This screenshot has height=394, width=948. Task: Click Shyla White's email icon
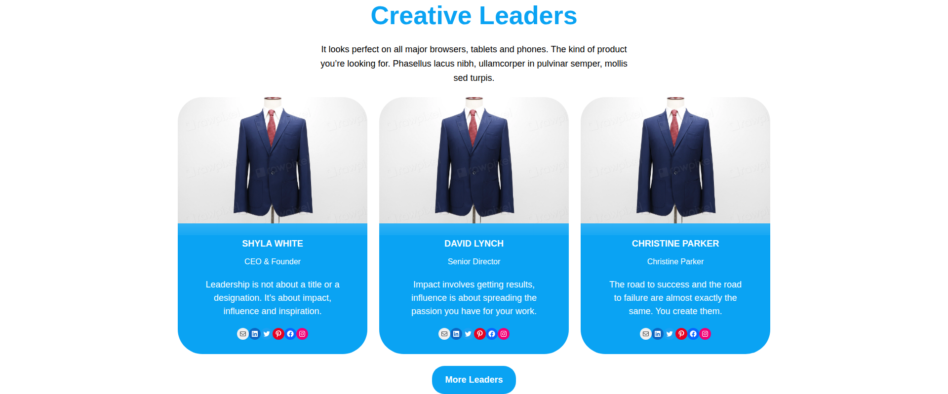click(x=243, y=334)
